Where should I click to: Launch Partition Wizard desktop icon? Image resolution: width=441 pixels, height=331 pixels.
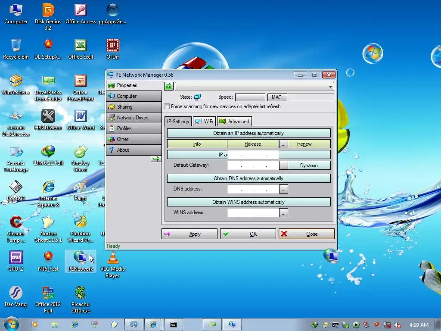[81, 229]
